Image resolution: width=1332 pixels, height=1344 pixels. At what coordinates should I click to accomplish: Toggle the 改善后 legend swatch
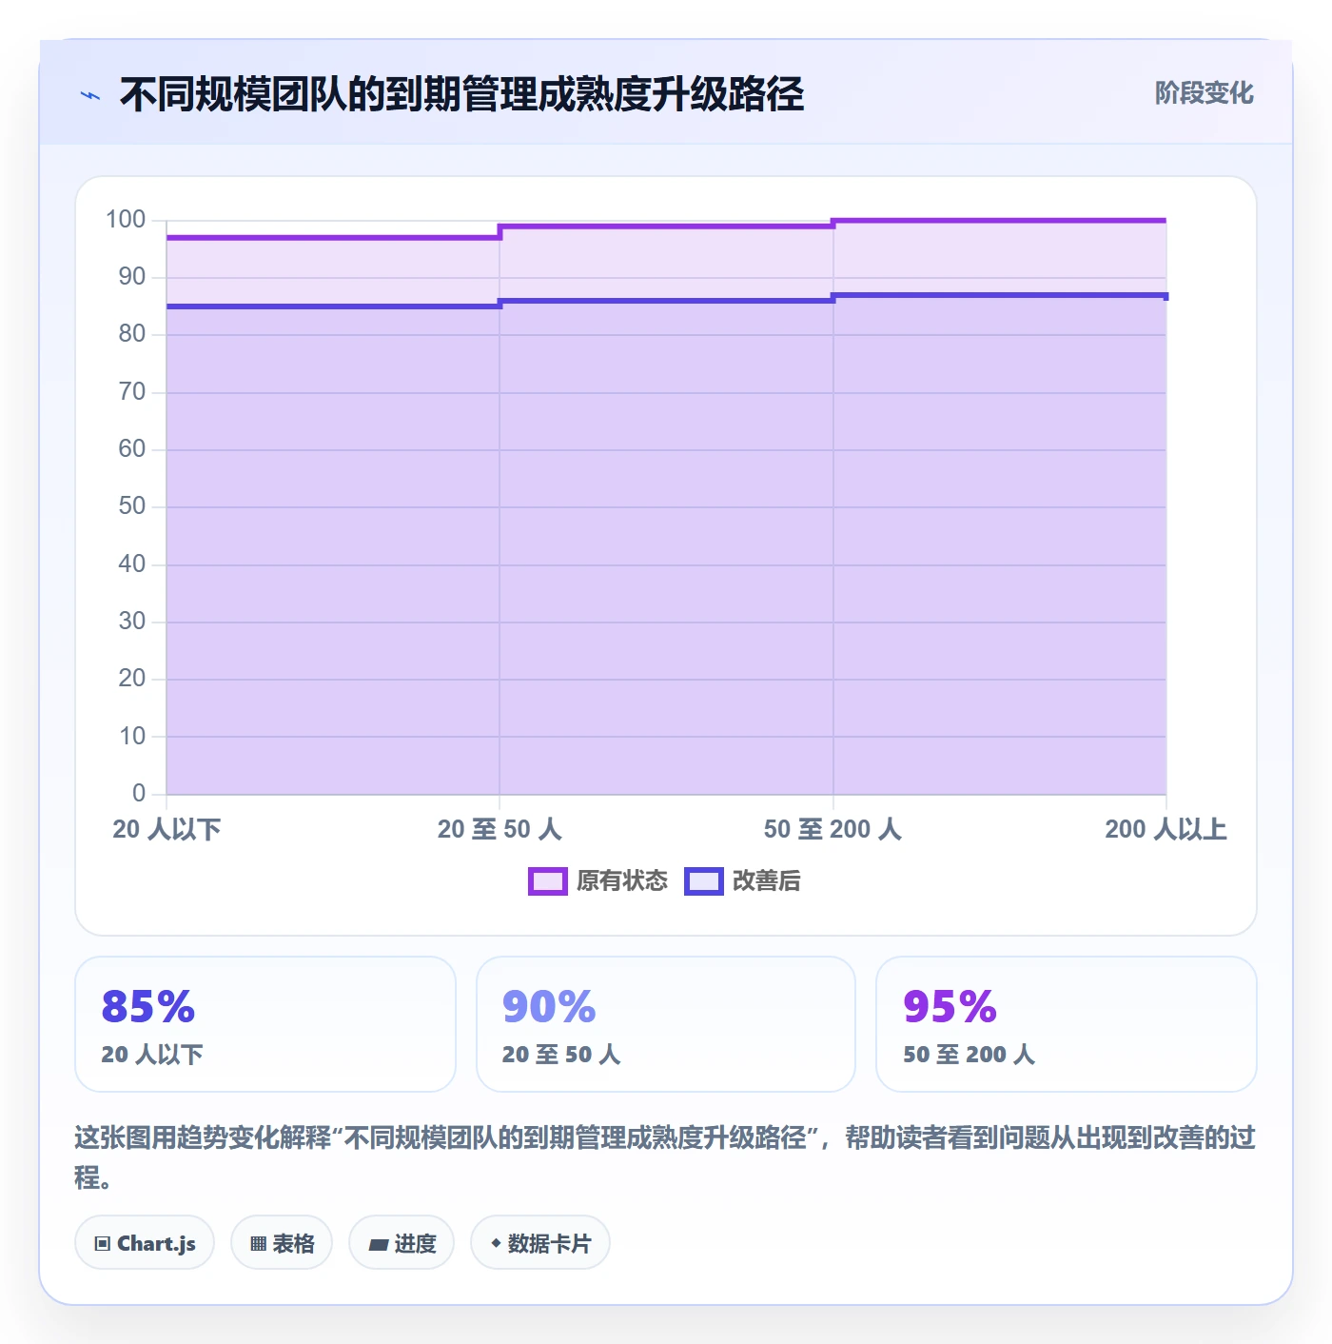click(x=704, y=881)
